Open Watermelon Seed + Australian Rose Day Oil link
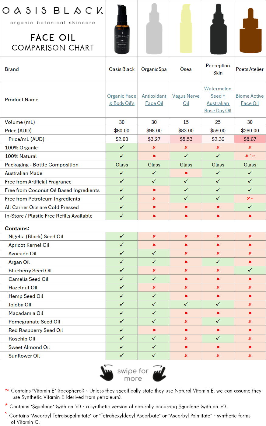Viewport: 266px width, 426px height. (218, 100)
